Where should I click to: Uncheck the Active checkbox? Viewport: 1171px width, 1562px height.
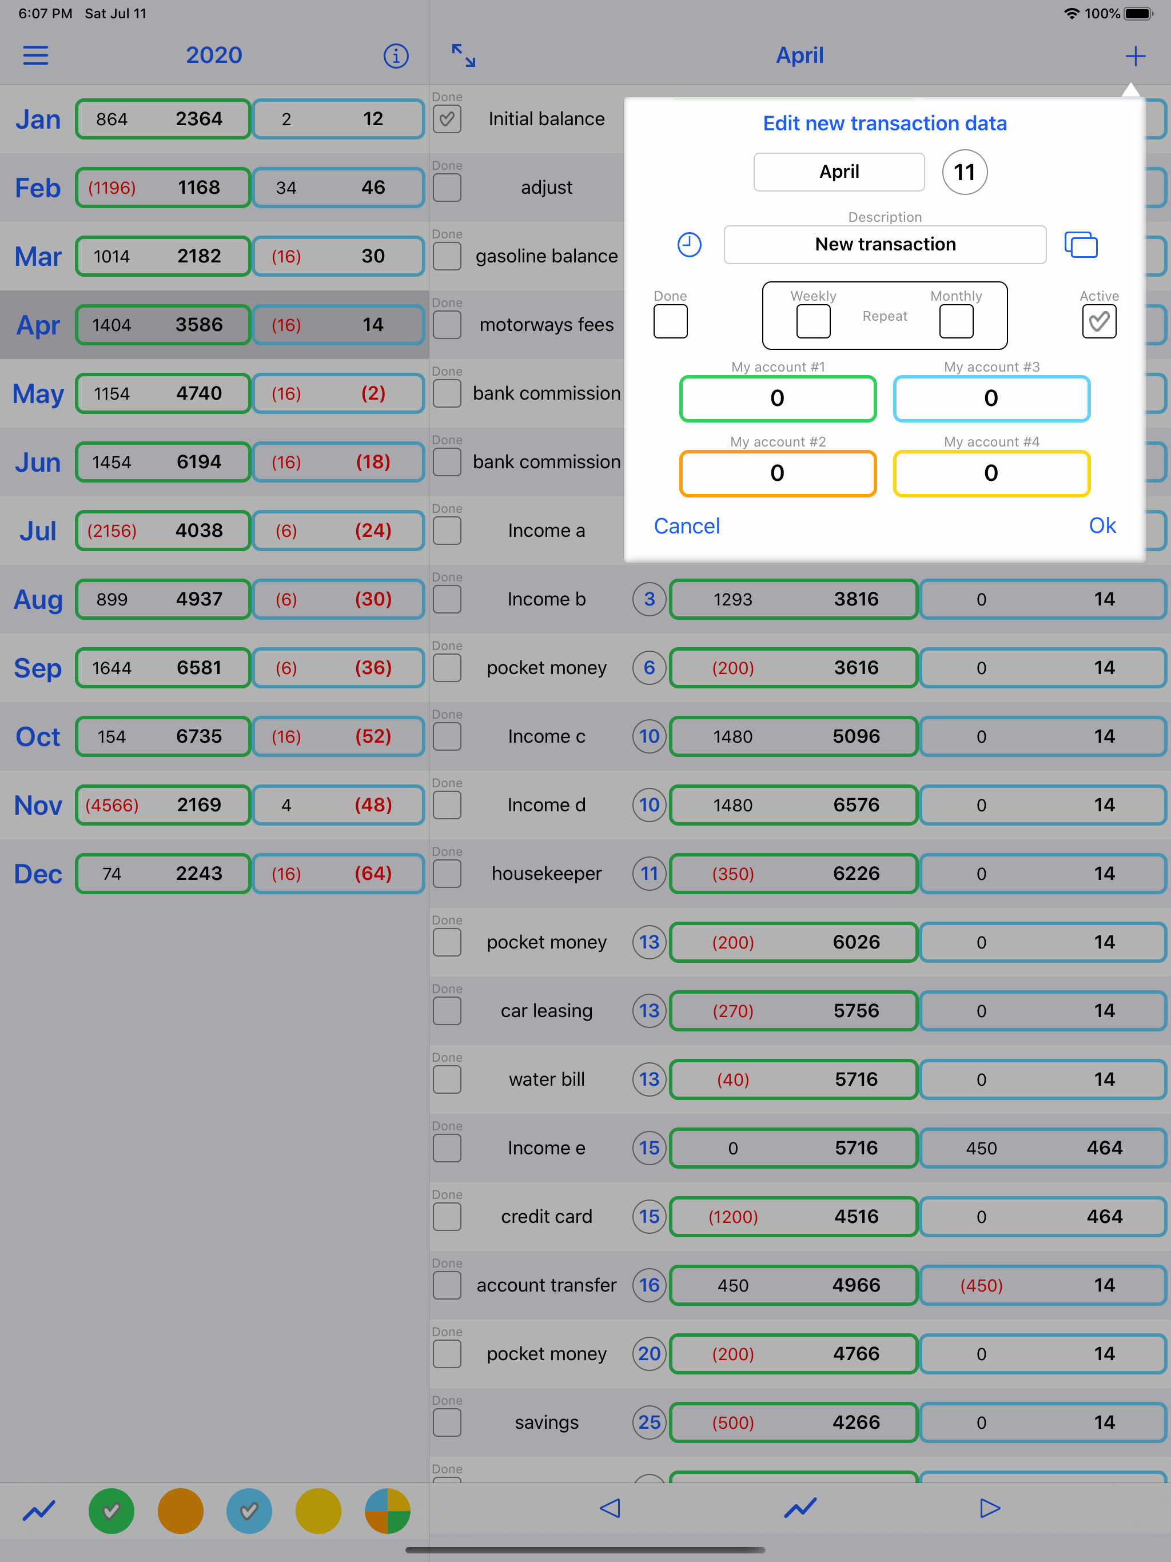point(1099,322)
